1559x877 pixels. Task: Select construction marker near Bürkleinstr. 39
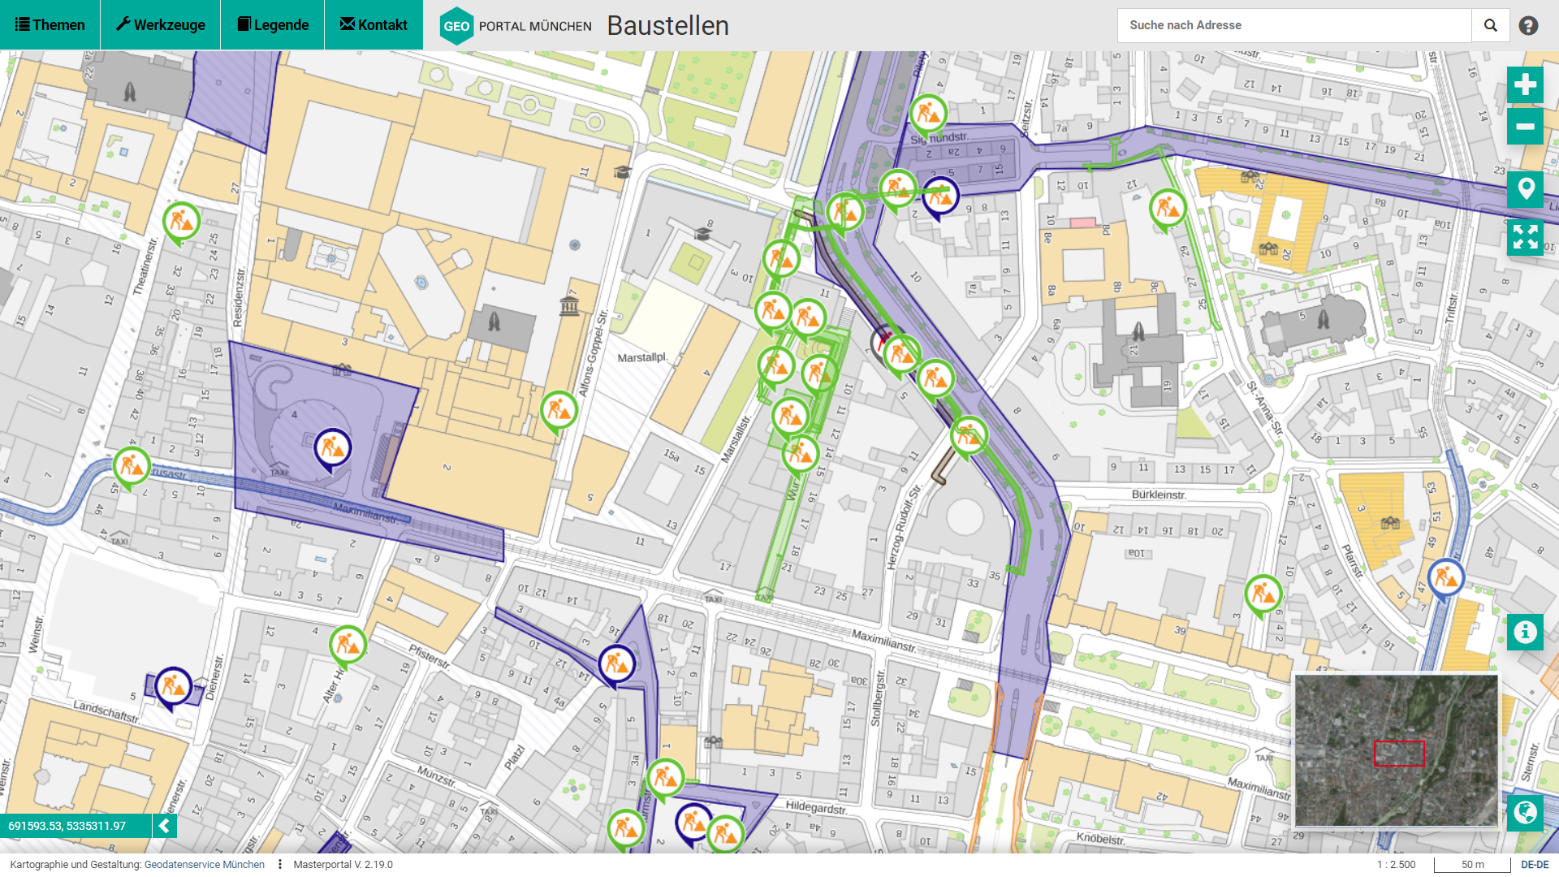(x=1263, y=594)
